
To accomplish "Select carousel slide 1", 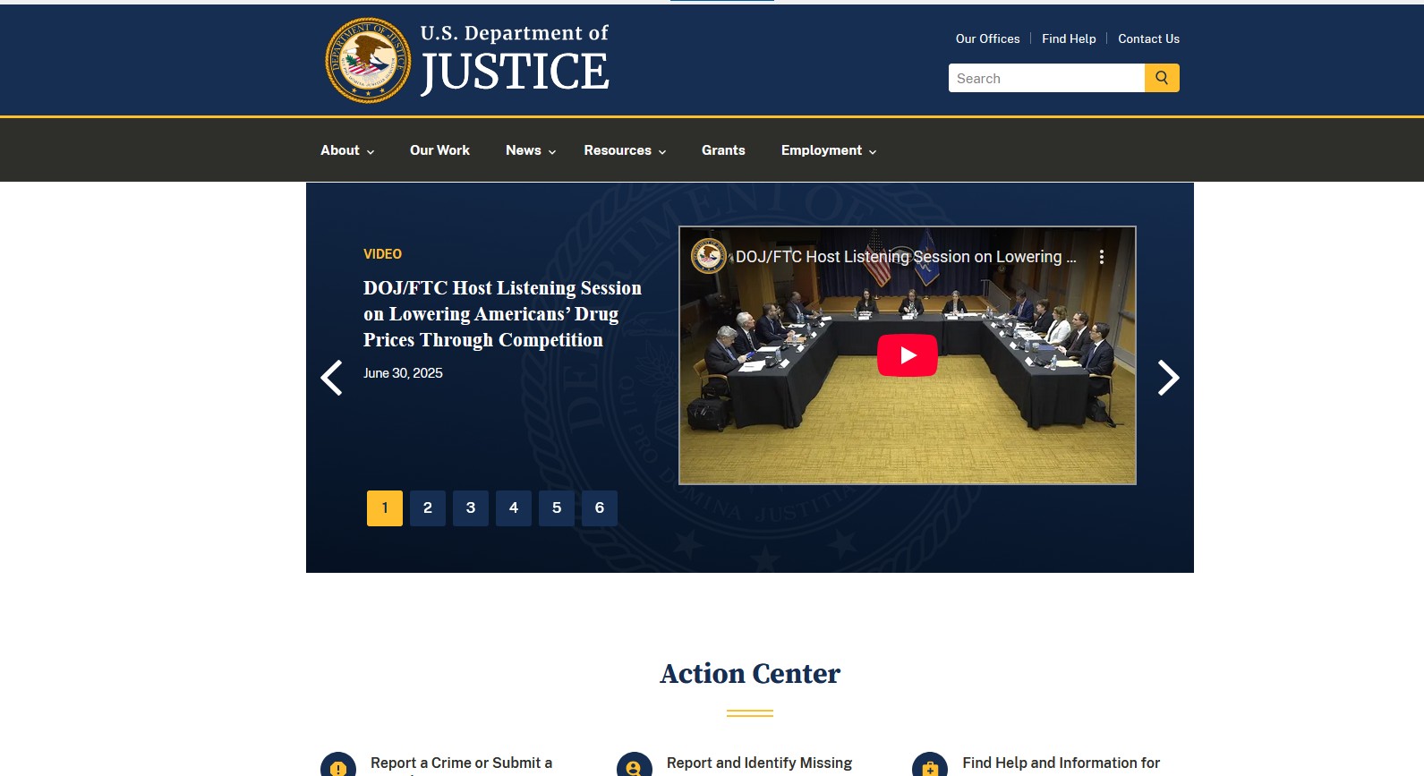I will coord(385,508).
